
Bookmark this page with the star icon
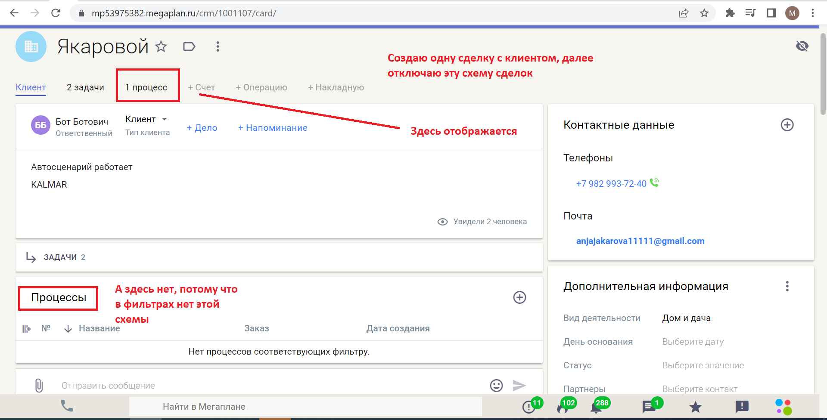pos(704,13)
